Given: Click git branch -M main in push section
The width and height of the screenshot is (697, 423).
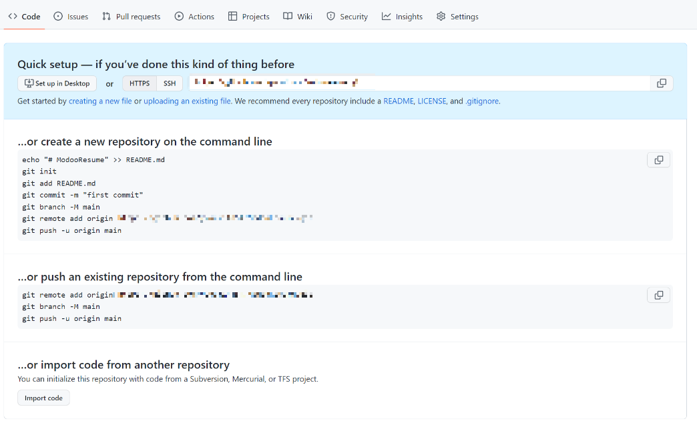Looking at the screenshot, I should (x=61, y=307).
